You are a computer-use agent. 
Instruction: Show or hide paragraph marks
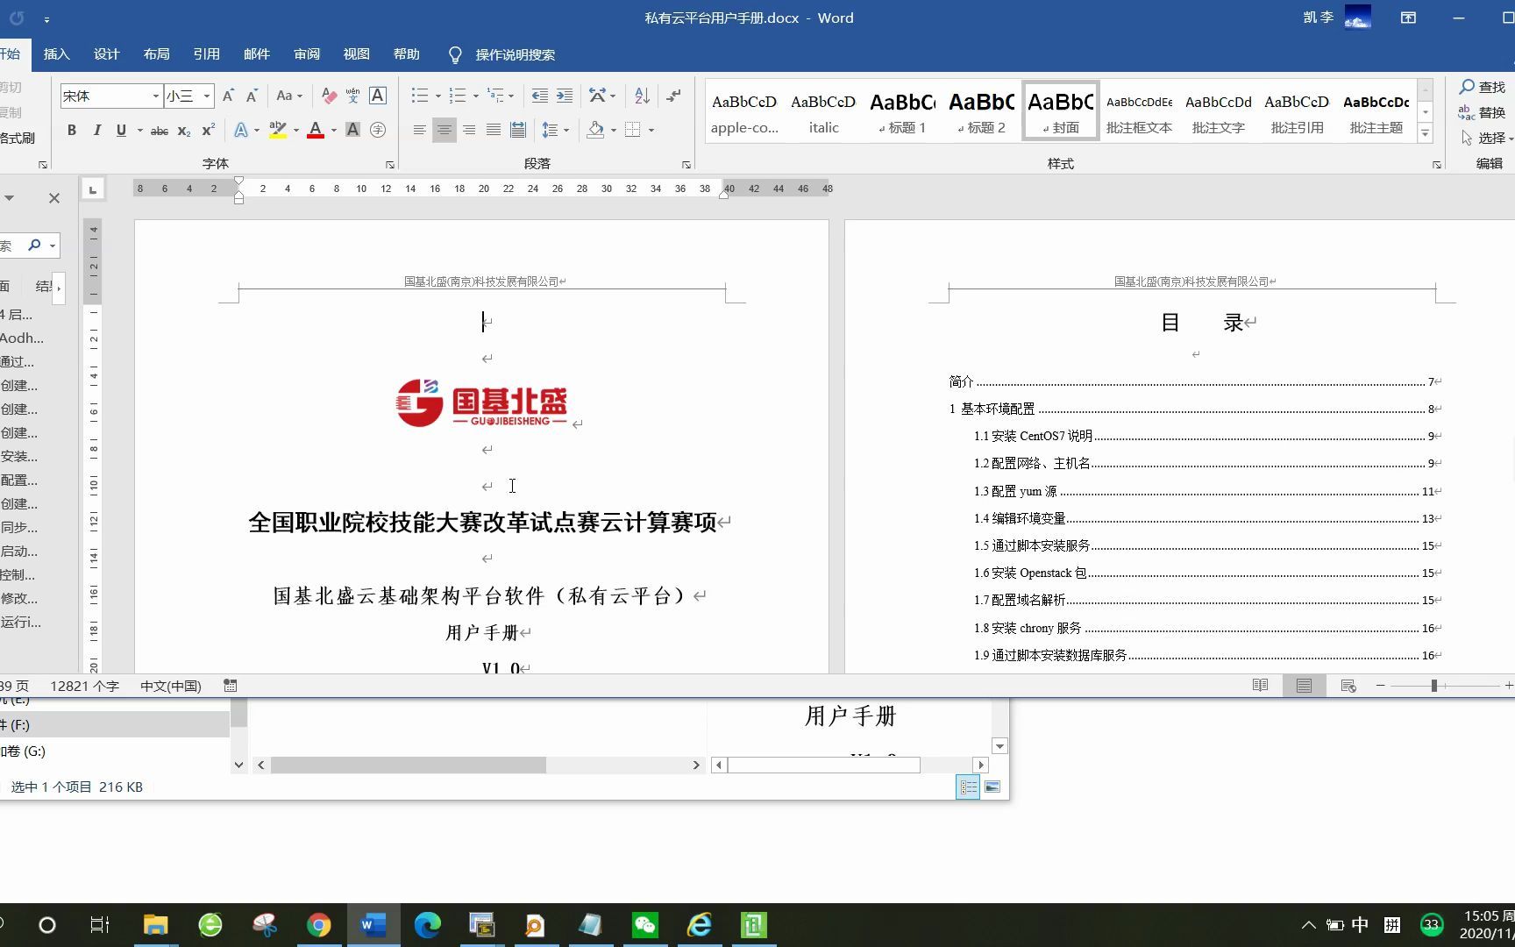[673, 96]
